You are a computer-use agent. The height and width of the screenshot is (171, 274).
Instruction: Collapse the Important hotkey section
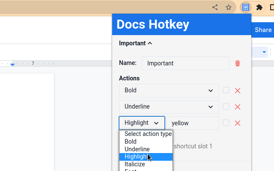pyautogui.click(x=135, y=43)
